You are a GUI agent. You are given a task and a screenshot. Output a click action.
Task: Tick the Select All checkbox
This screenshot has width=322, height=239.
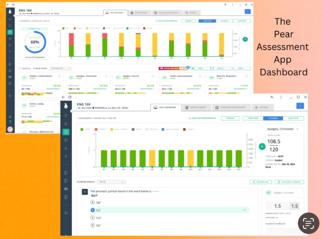click(20, 68)
